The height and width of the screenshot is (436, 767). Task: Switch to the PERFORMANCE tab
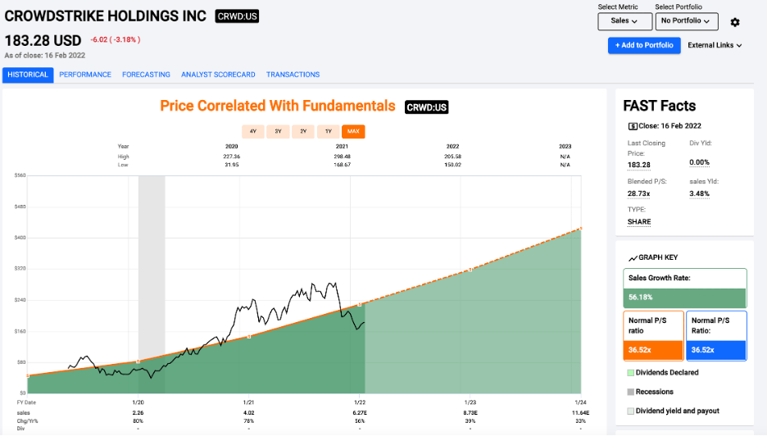[x=85, y=75]
